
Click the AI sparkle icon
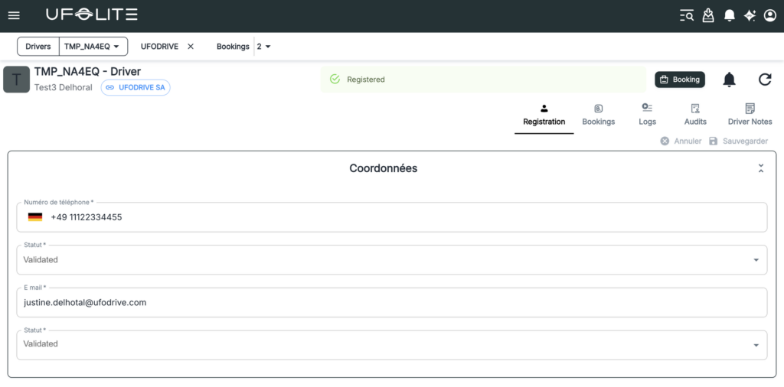click(x=750, y=15)
